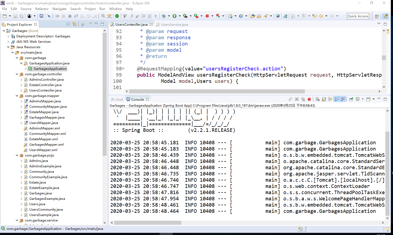This screenshot has height=235, width=393.
Task: Click Clear Console icon
Action: click(318, 99)
